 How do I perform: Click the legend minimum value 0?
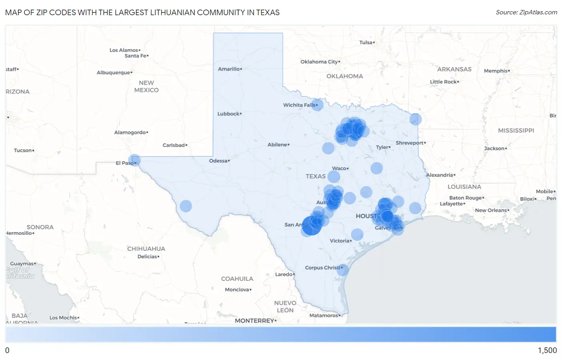tap(7, 350)
